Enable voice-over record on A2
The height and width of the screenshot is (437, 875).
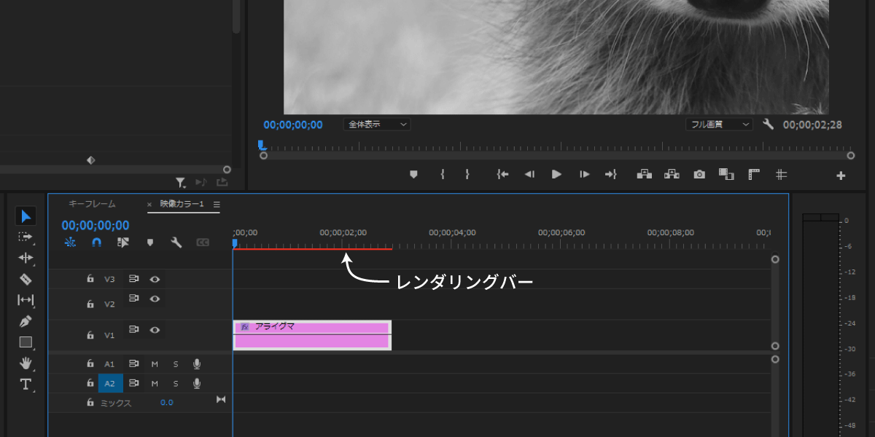(x=197, y=383)
